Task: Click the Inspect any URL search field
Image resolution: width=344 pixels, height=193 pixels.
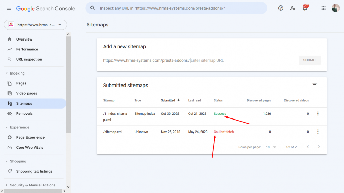Action: [x=176, y=8]
